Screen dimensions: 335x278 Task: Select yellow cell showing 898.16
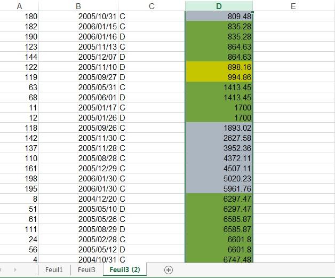219,67
